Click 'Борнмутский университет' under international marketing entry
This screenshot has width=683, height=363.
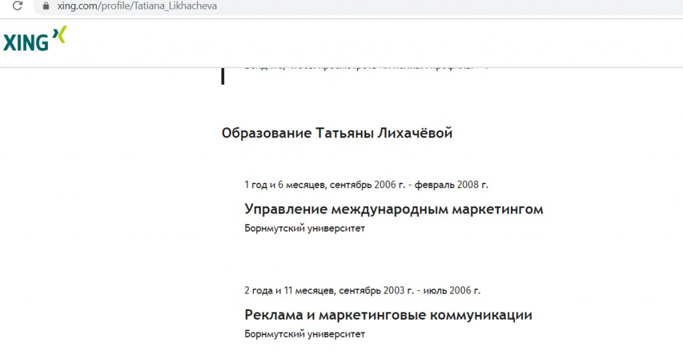click(x=305, y=228)
